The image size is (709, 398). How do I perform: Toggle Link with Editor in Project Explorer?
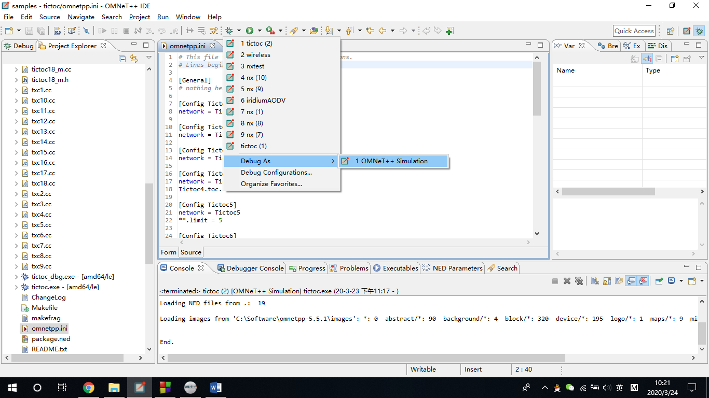coord(134,59)
